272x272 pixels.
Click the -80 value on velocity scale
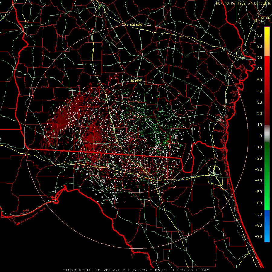258,225
